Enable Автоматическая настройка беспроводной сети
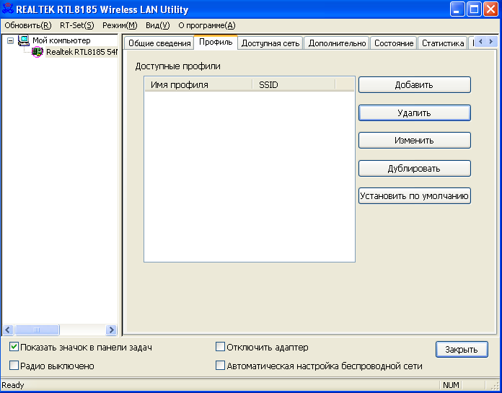 click(x=220, y=366)
